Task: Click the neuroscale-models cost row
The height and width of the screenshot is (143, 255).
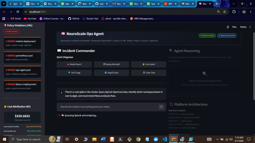Action: [x=22, y=127]
